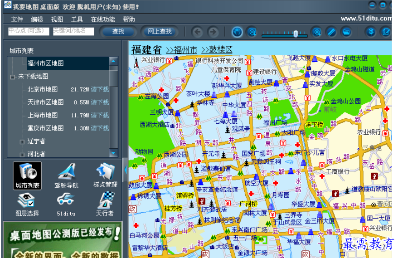
Task: Open 图层选择 layer selection icon
Action: pos(27,204)
